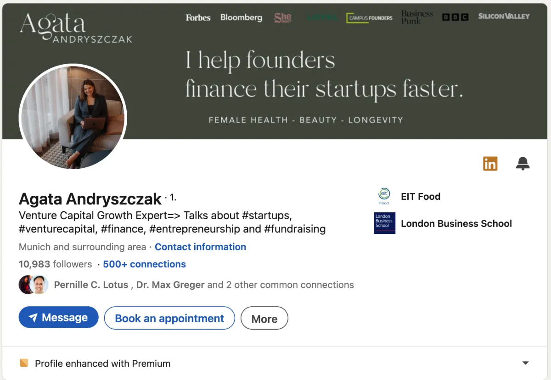551x380 pixels.
Task: Open Agata's round profile photo
Action: coord(73,117)
